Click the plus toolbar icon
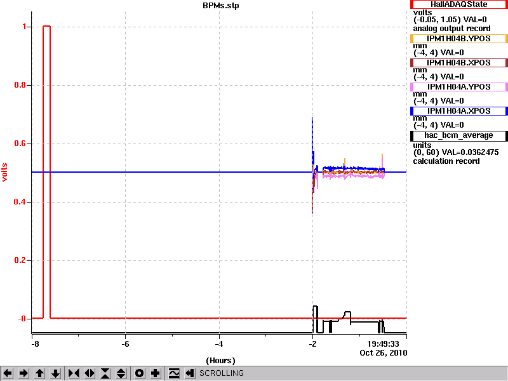The image size is (508, 381). point(155,373)
